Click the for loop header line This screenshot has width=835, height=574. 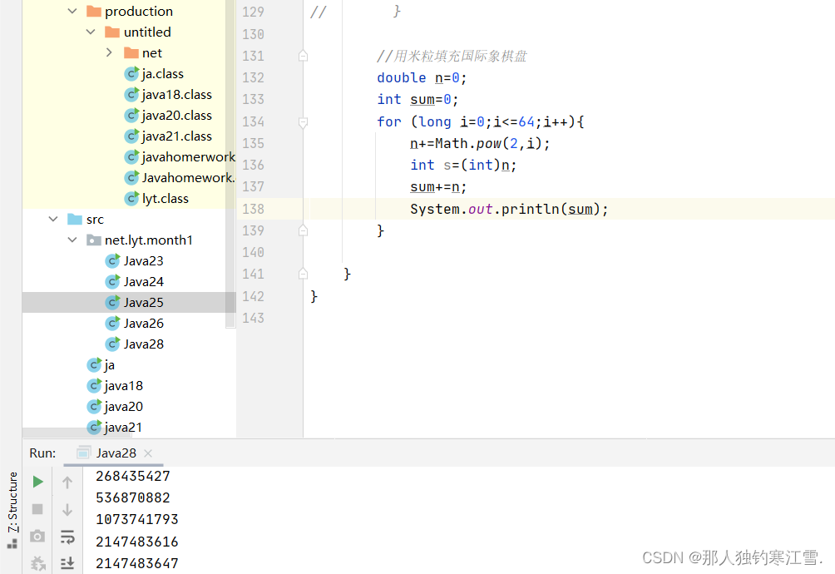[x=481, y=122]
